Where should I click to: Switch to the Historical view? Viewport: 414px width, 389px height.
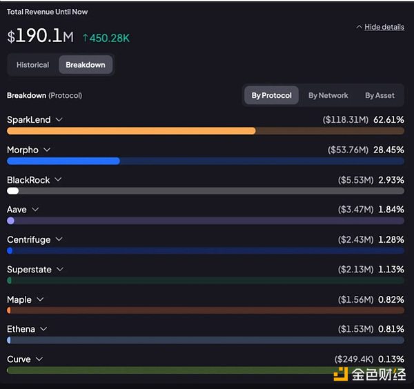click(32, 65)
